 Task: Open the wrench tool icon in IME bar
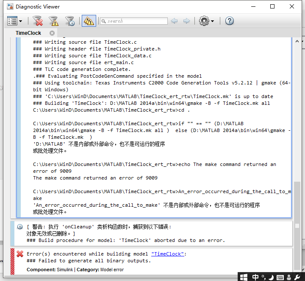click(x=297, y=277)
